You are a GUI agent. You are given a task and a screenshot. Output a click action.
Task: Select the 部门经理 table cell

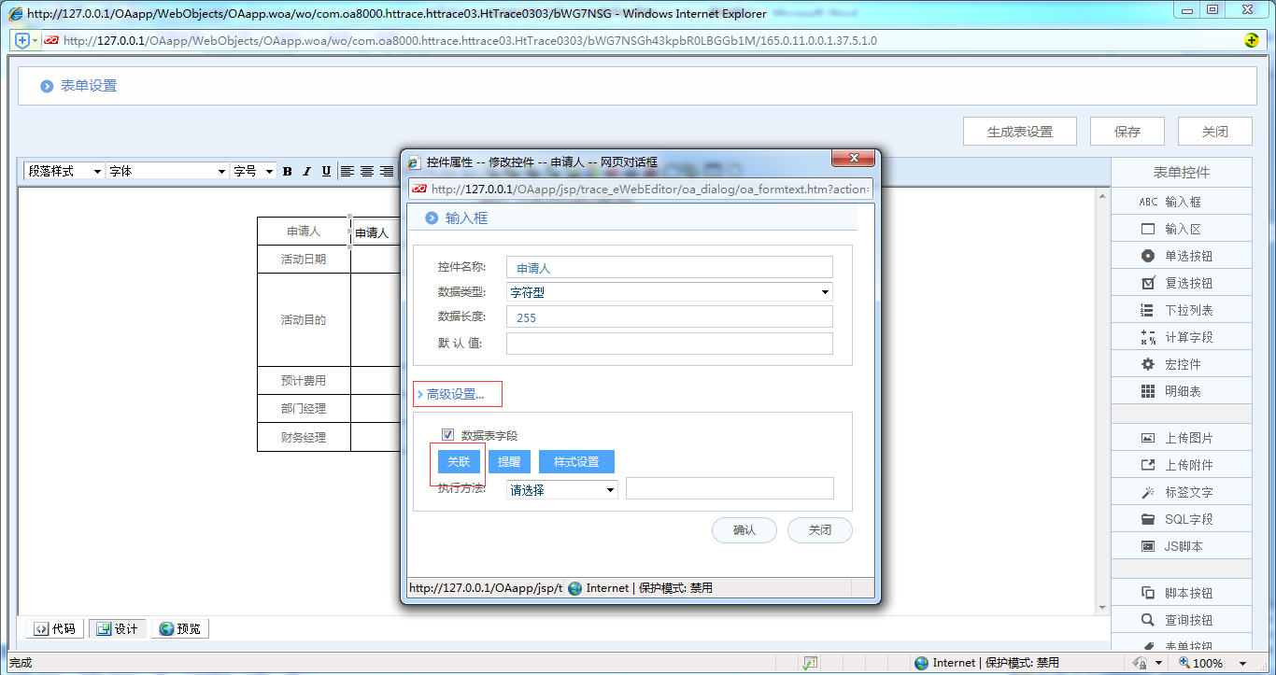(x=304, y=408)
